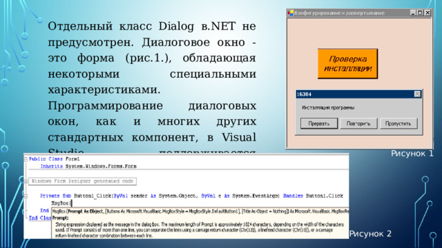This screenshot has height=248, width=442.
Task: Click the Prompt: tooltip heading
Action: 60,218
